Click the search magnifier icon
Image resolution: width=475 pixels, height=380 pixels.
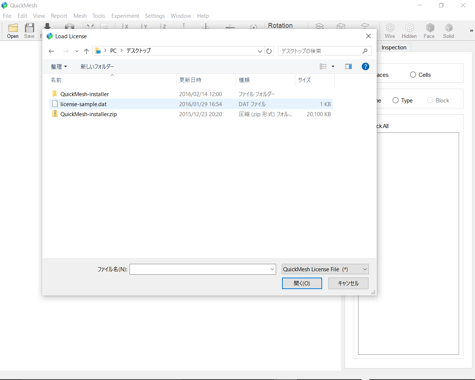[x=365, y=51]
